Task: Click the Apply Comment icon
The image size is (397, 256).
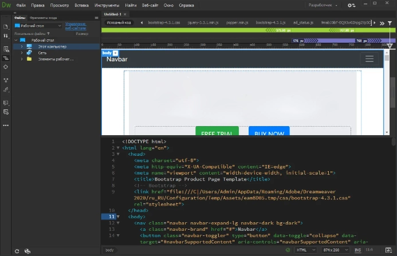Action: (6, 103)
